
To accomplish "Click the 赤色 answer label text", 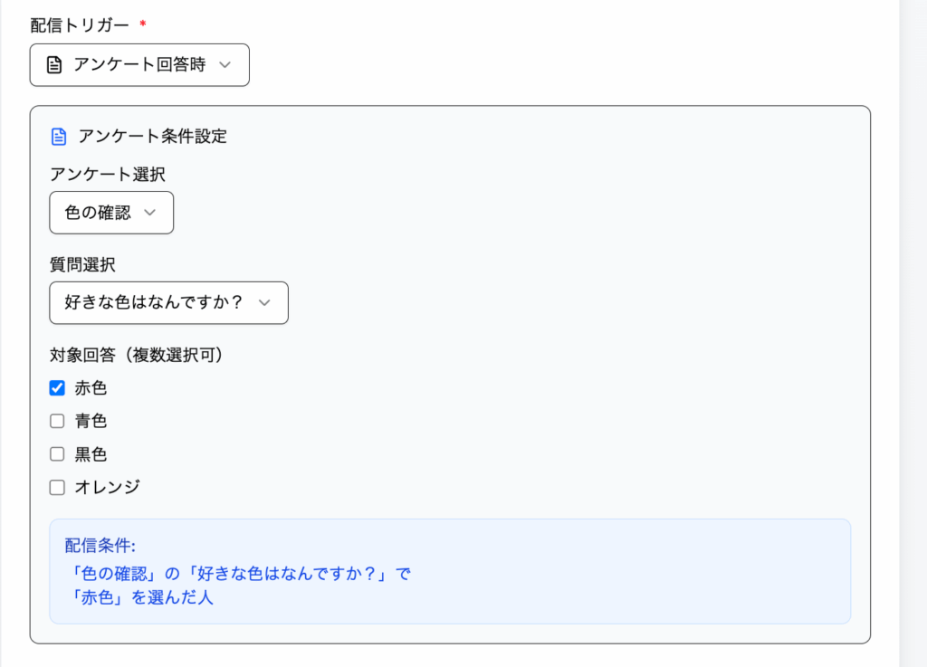I will pyautogui.click(x=91, y=388).
